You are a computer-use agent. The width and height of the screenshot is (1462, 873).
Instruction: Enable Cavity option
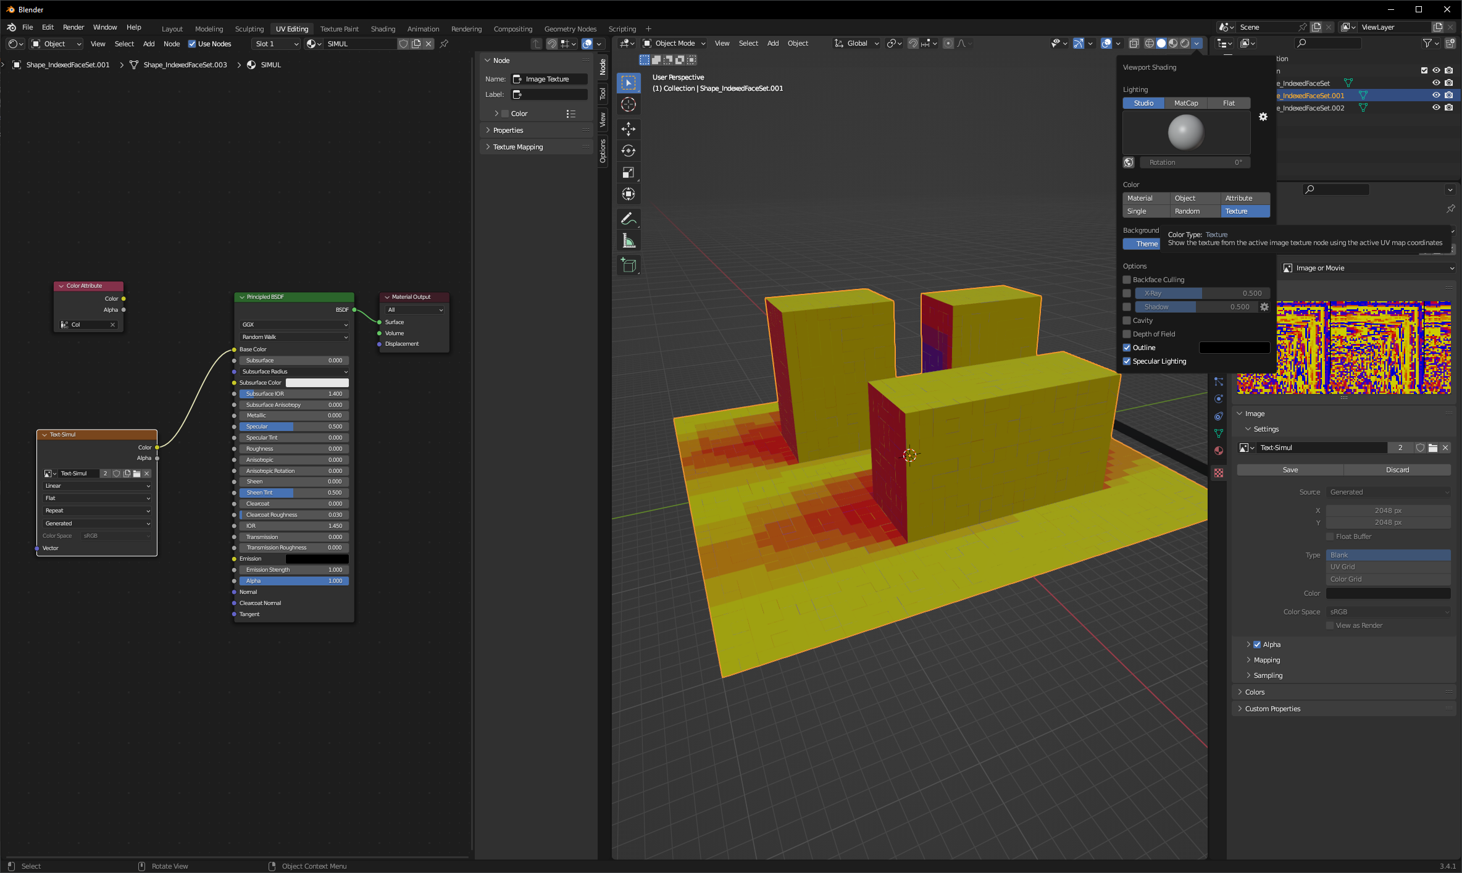click(1126, 320)
